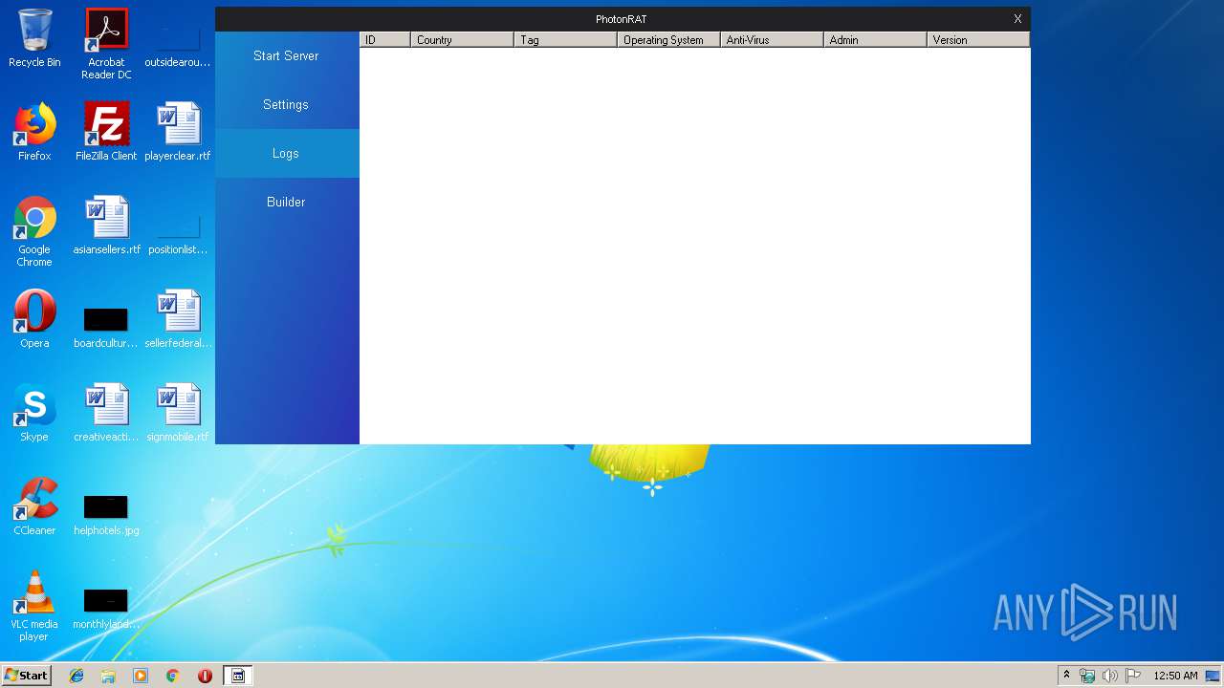Switch to the Logs tab
This screenshot has width=1224, height=688.
coord(287,153)
